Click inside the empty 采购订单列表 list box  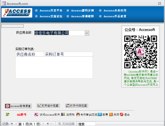point(54,67)
